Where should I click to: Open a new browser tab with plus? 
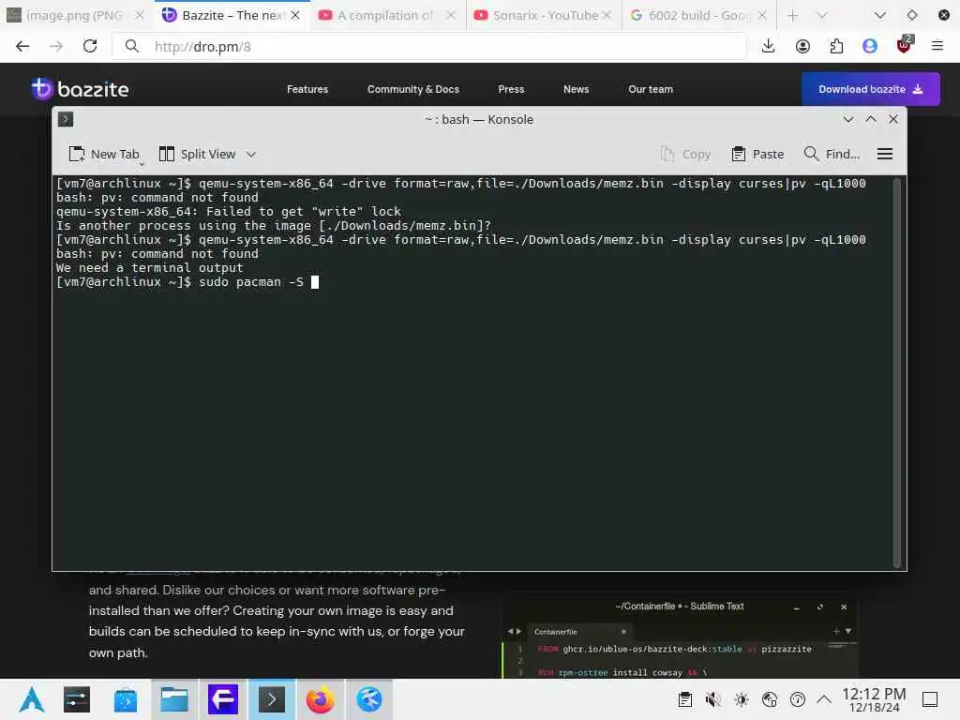(793, 15)
